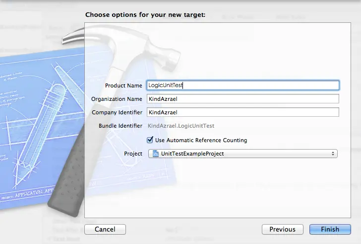The height and width of the screenshot is (244, 361).
Task: Click the Company Identifier input box
Action: point(243,112)
